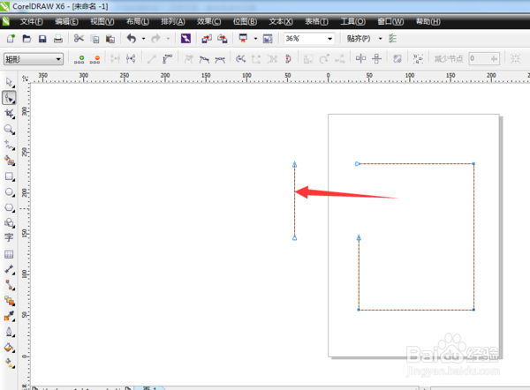Select the Text tool 字
Viewport: 530px width, 390px height.
pyautogui.click(x=9, y=237)
